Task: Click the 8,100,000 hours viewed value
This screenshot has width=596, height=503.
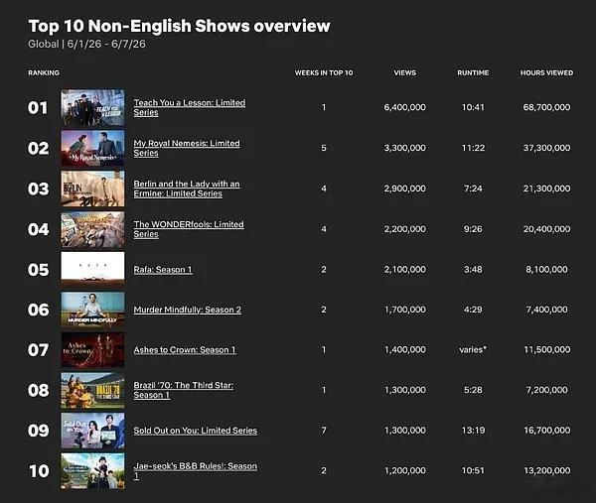Action: pos(546,270)
